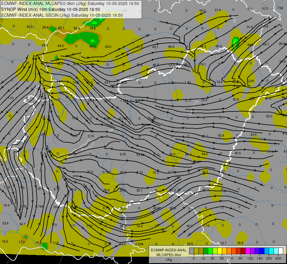Click the legend tick label 160
Screen dimensions: 287x264
(x=259, y=258)
